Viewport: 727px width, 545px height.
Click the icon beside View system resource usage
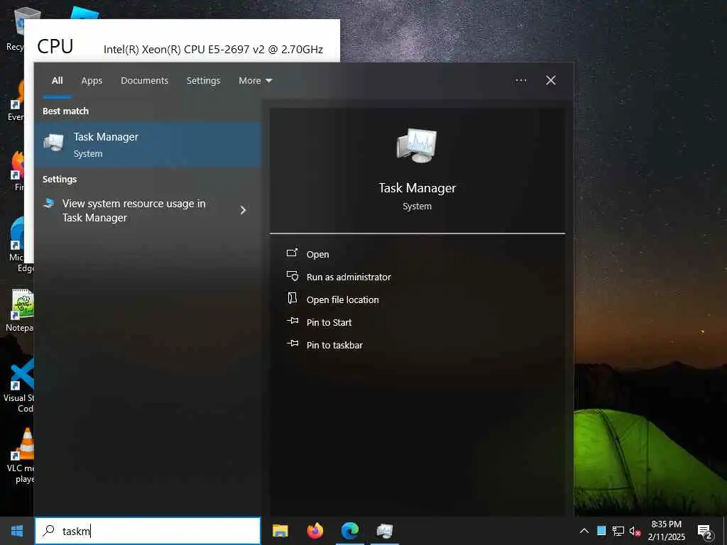coord(49,203)
